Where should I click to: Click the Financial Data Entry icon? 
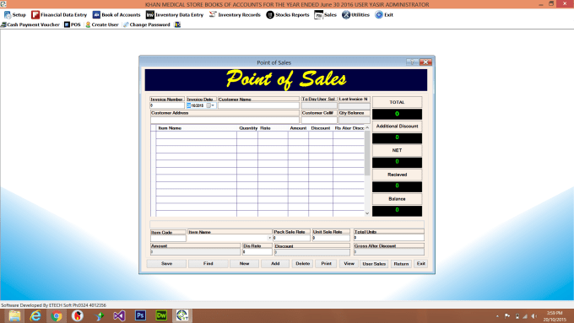point(35,14)
